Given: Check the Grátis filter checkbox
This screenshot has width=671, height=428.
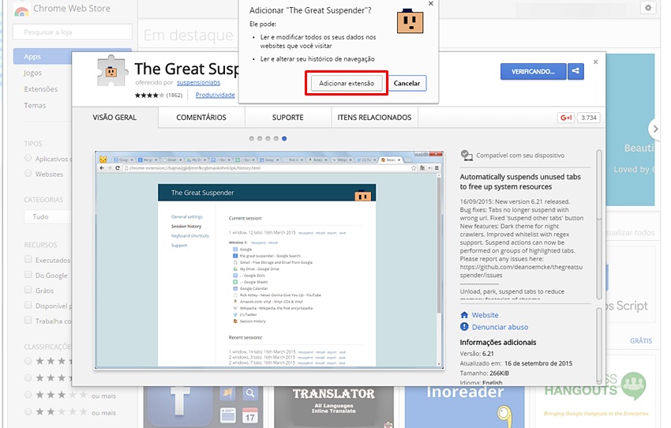Looking at the screenshot, I should tap(28, 290).
